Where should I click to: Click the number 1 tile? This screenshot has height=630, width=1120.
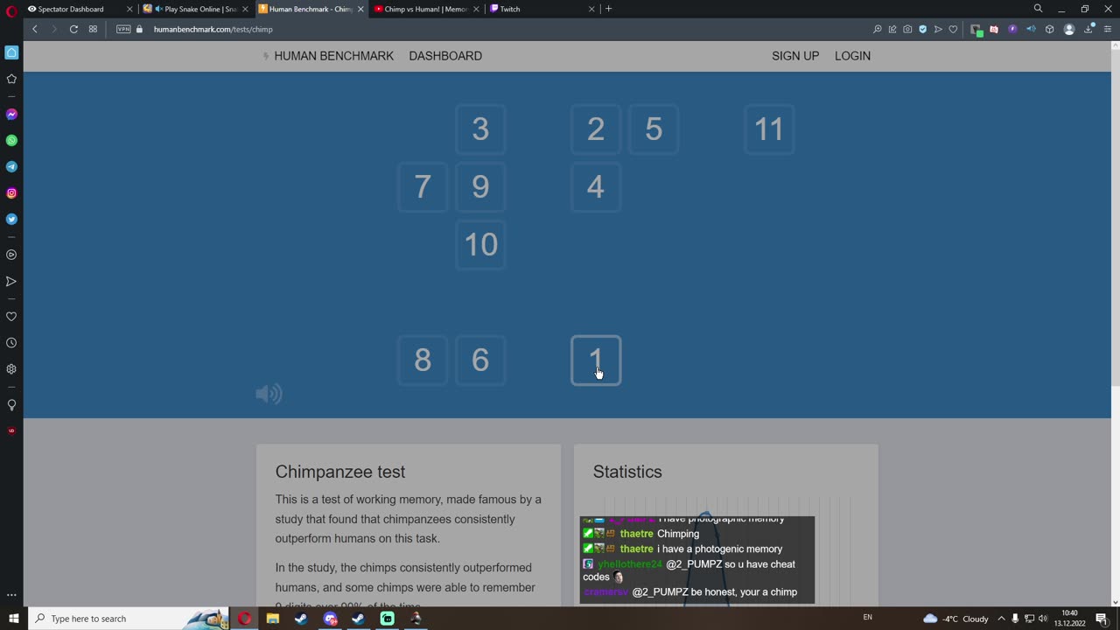596,360
